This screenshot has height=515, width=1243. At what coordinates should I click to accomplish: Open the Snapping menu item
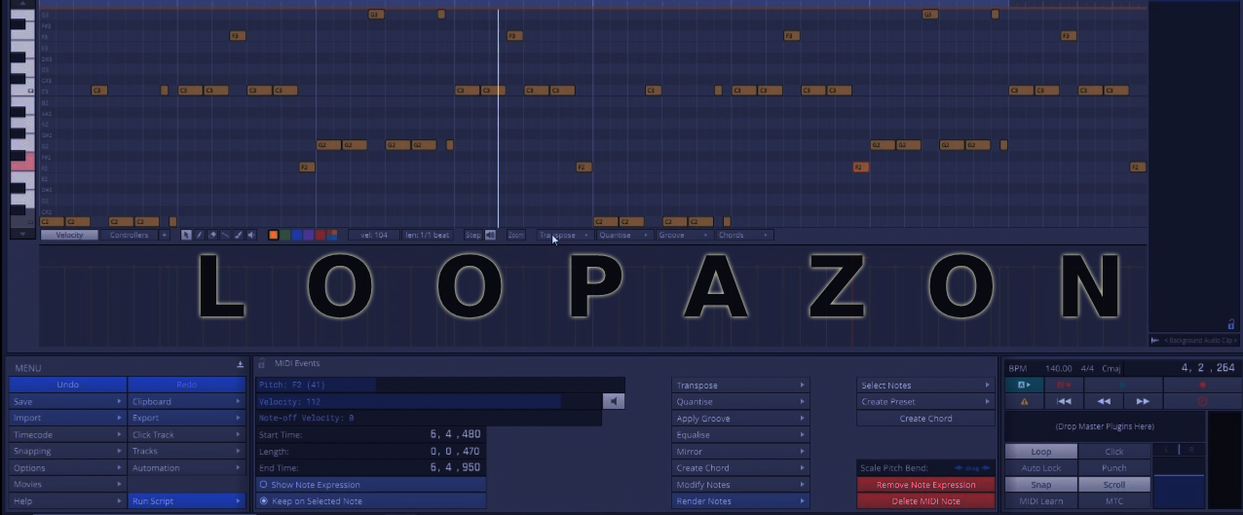click(x=67, y=452)
